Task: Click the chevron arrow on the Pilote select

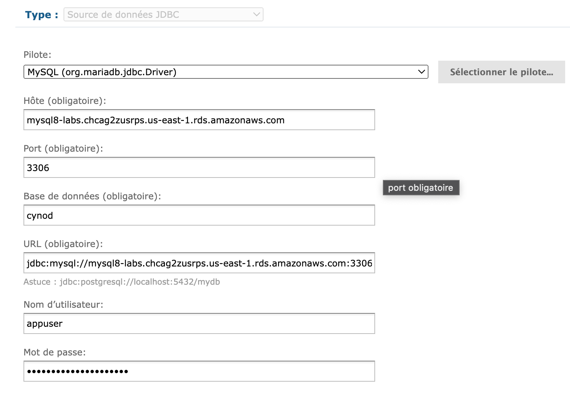Action: 421,72
